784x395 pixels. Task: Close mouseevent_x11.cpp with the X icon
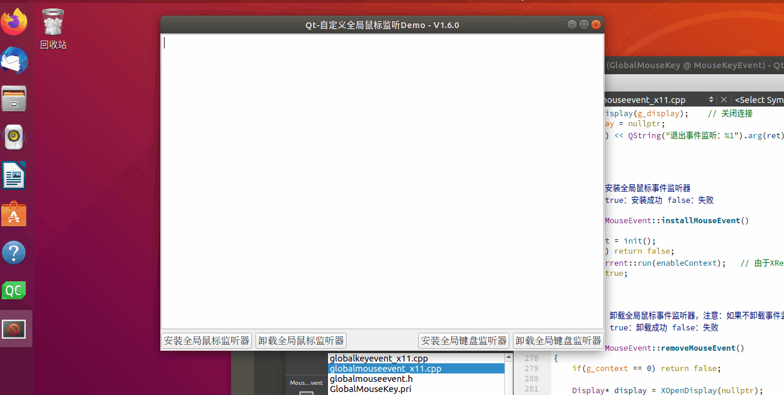tap(724, 99)
